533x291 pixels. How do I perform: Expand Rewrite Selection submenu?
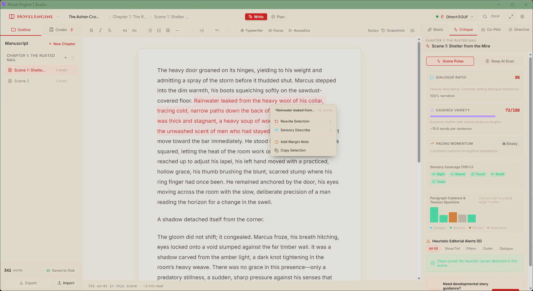[304, 121]
